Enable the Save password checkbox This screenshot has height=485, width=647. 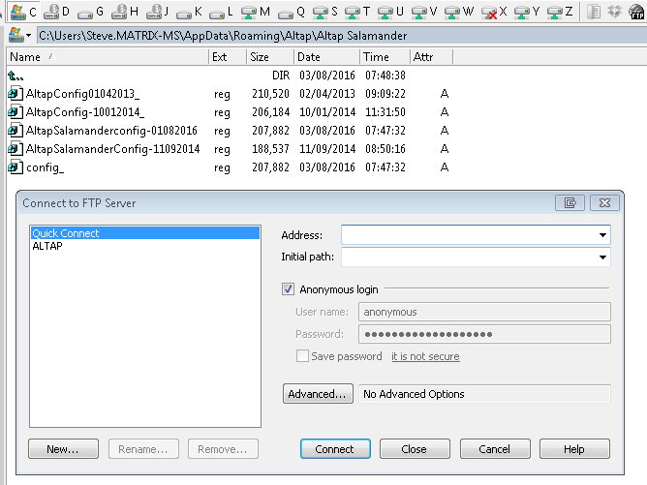[x=303, y=356]
